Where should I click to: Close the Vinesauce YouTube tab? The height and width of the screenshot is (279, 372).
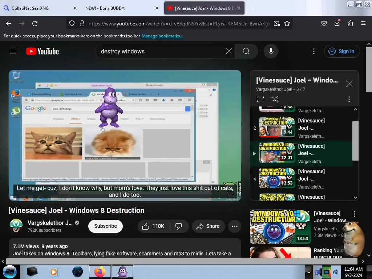(x=239, y=8)
